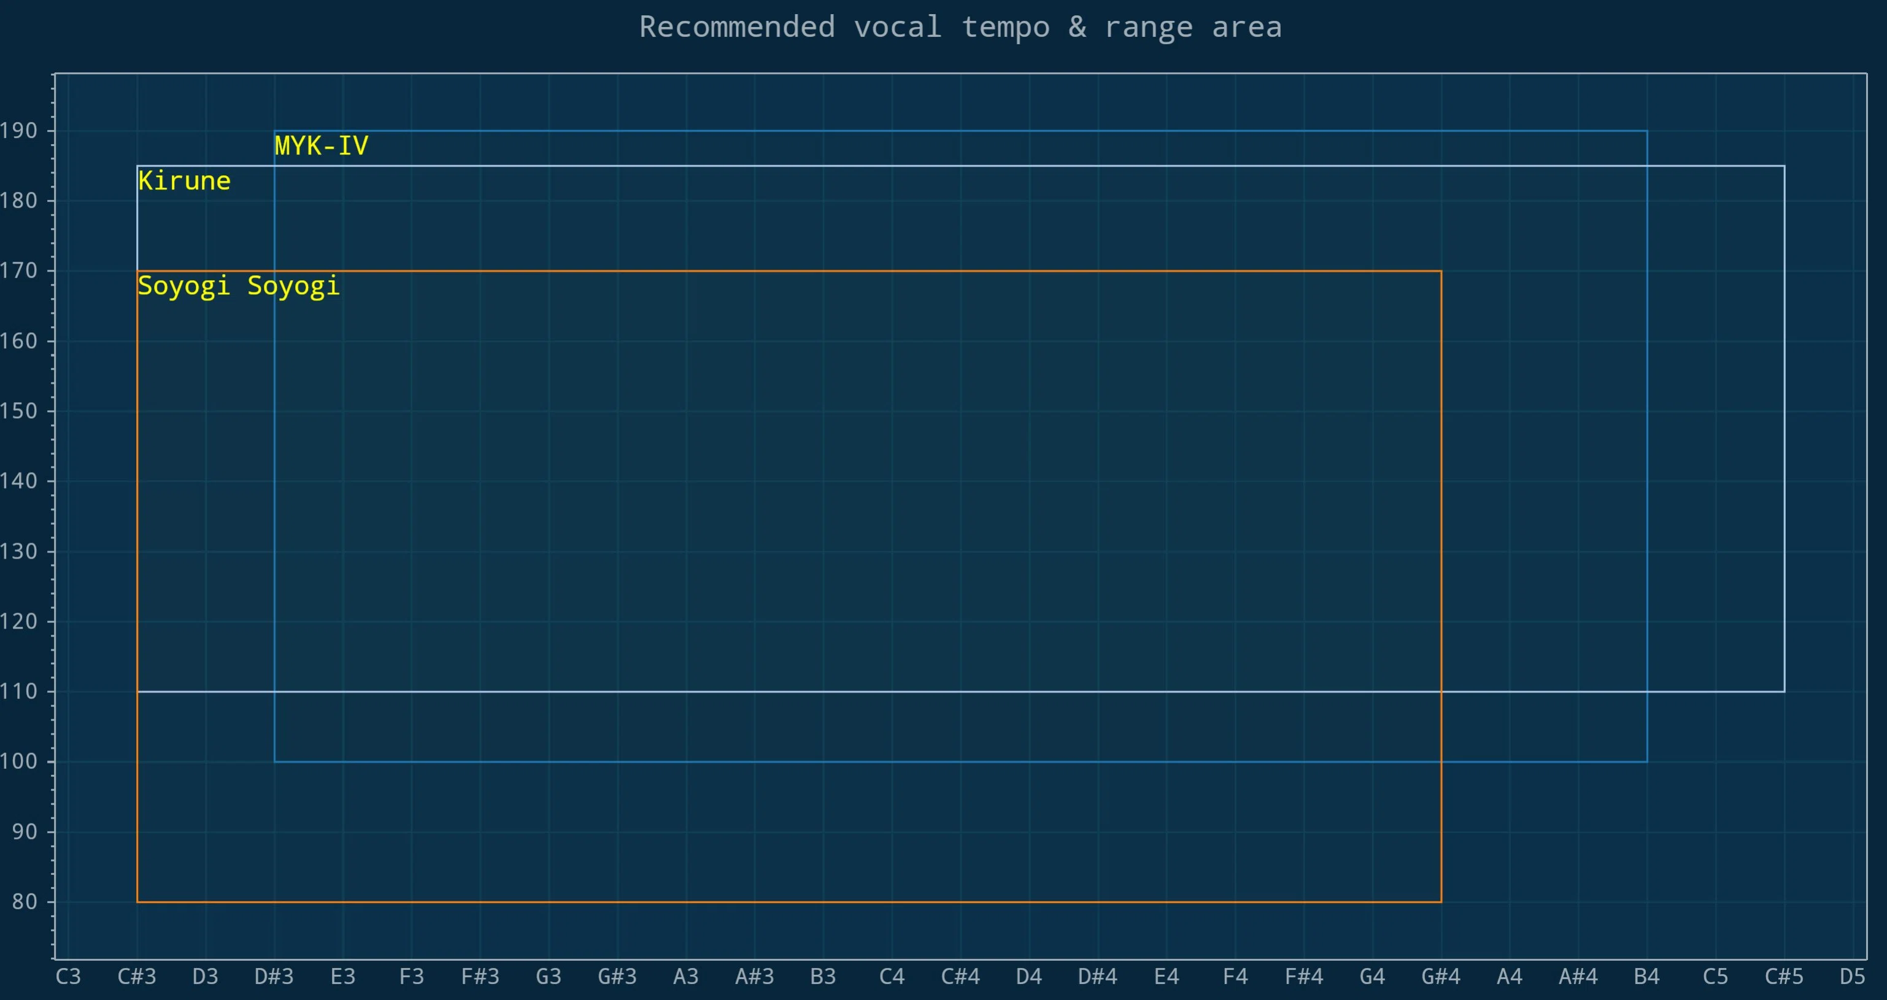Select the D#3 note label on axis

point(274,977)
